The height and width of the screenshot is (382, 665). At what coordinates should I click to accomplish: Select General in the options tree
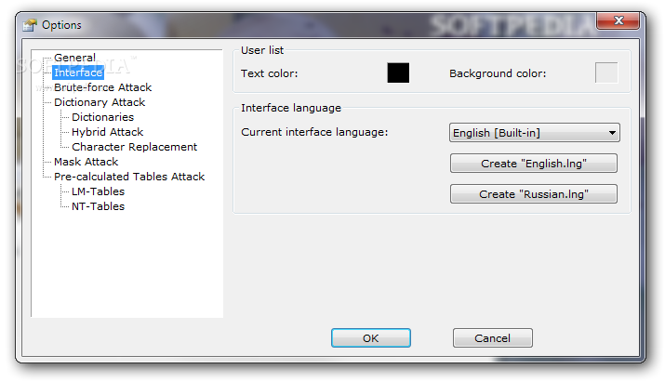point(74,58)
